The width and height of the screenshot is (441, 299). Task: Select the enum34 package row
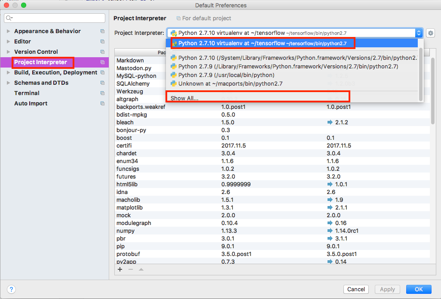(x=272, y=161)
